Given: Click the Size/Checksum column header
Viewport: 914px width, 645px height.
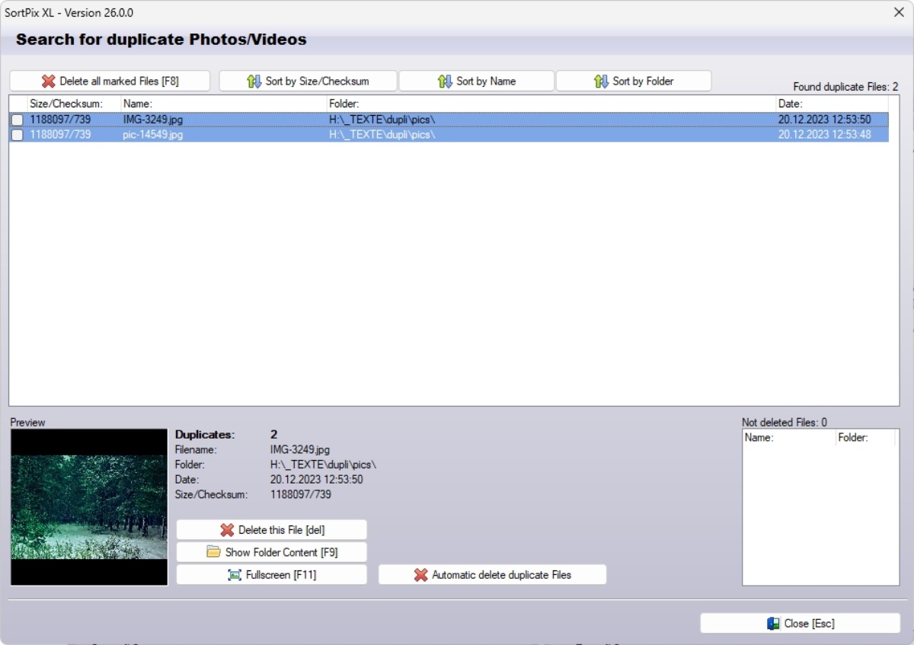Looking at the screenshot, I should (x=74, y=103).
